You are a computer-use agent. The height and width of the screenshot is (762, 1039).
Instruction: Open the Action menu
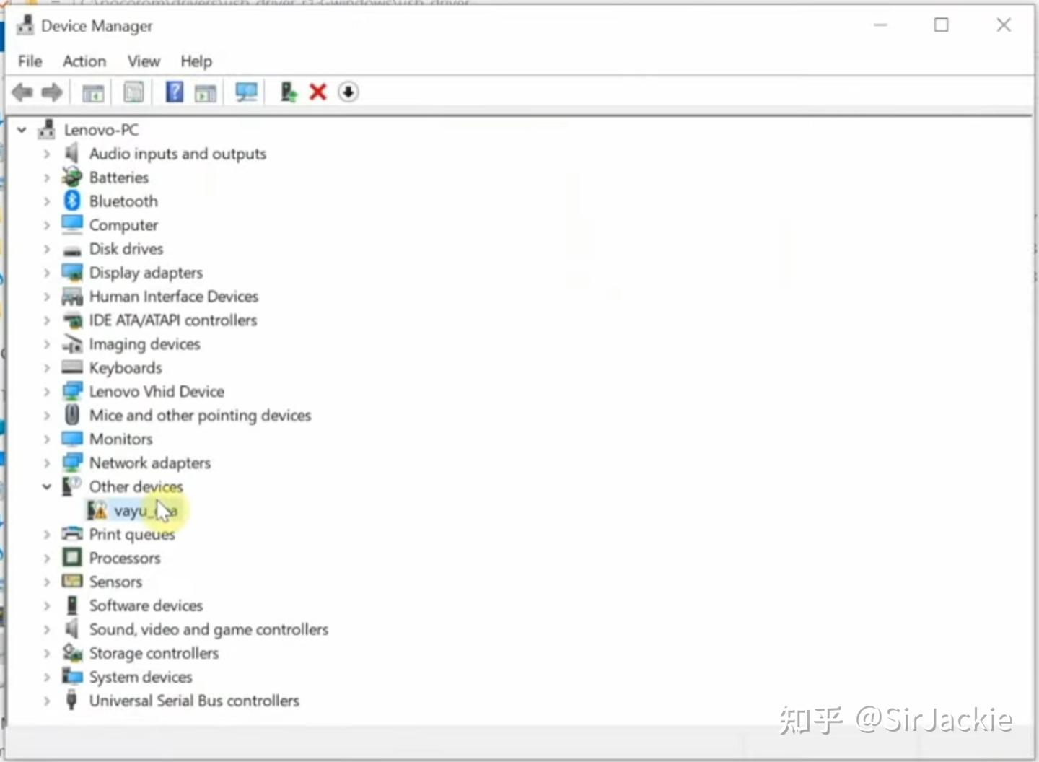pos(84,61)
